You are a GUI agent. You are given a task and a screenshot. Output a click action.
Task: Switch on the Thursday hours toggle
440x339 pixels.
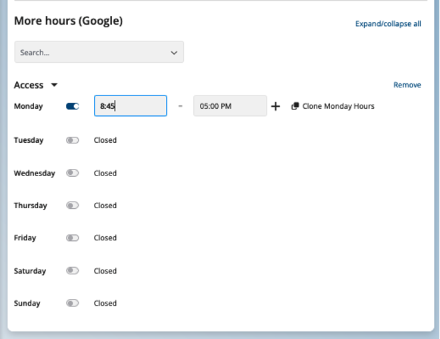(x=73, y=206)
